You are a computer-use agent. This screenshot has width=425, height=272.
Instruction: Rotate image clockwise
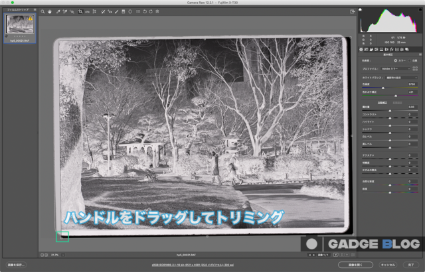[x=151, y=12]
